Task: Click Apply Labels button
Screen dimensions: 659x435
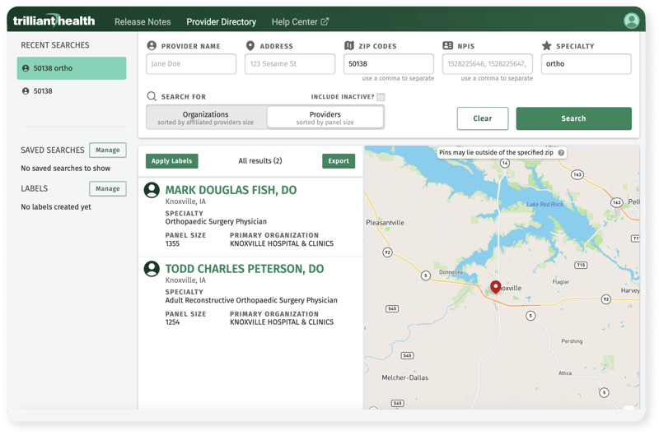Action: tap(171, 161)
